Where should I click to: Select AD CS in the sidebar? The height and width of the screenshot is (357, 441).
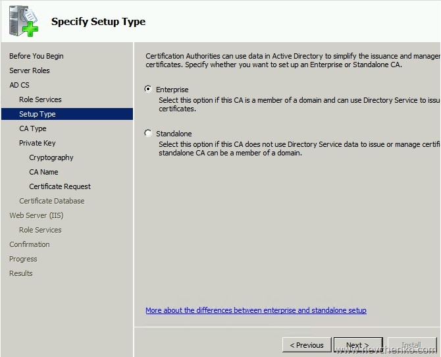19,85
